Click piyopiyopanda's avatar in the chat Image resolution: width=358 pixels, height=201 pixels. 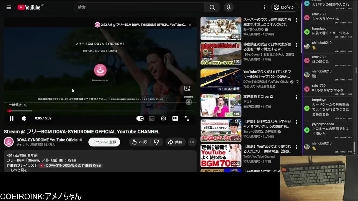(307, 130)
